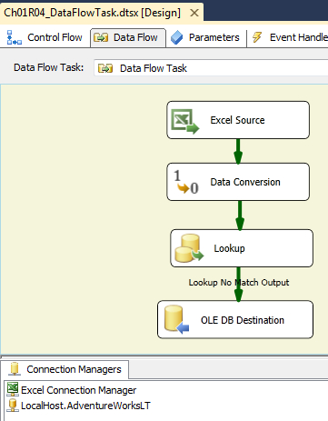The image size is (328, 421).
Task: Click the Lookup transformation icon
Action: pos(189,248)
